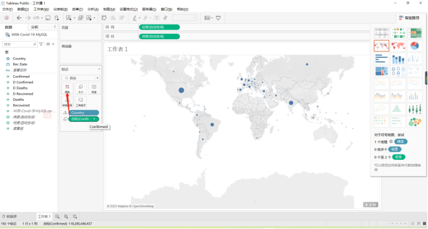The height and width of the screenshot is (229, 428).
Task: Click the clear sheet toolbar icon
Action: pos(89,18)
